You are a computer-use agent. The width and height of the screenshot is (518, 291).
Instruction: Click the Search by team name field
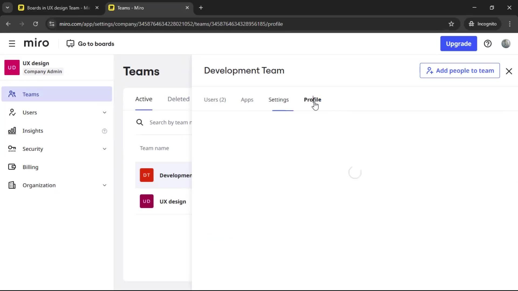click(171, 123)
